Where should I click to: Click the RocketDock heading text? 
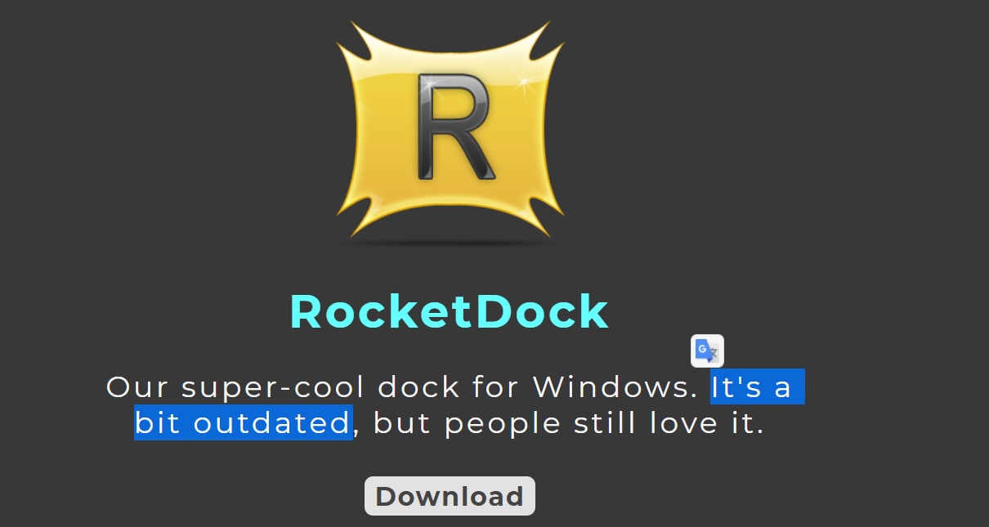450,311
